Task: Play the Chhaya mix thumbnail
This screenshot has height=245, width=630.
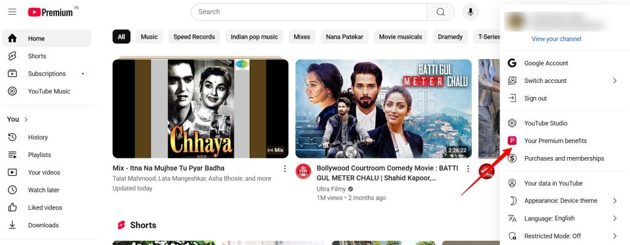Action: click(201, 109)
